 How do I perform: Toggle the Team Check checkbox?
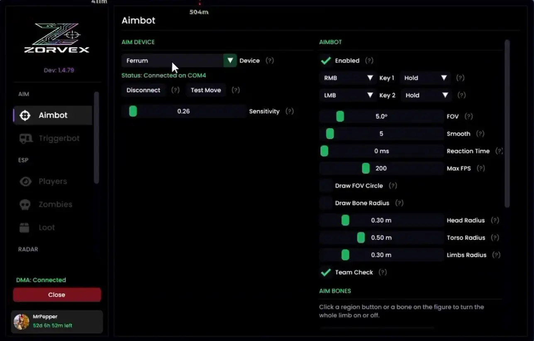tap(326, 273)
